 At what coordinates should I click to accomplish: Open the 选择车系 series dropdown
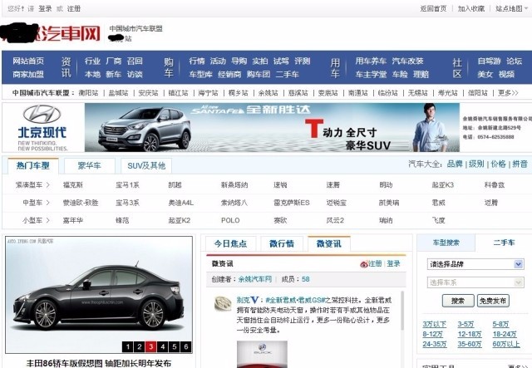coord(475,282)
